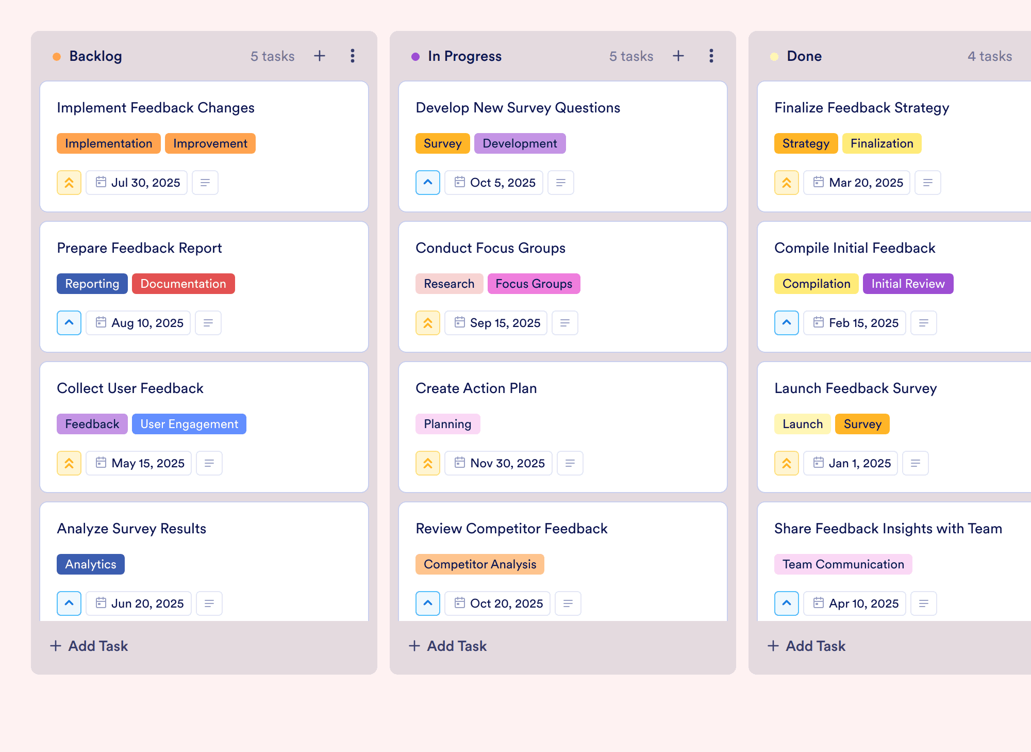The height and width of the screenshot is (752, 1031).
Task: Open description icon on Finalize Feedback Strategy
Action: pyautogui.click(x=928, y=183)
